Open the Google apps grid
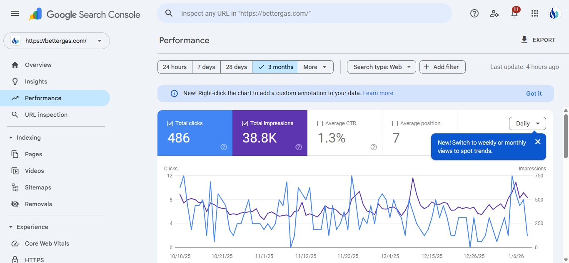Image resolution: width=569 pixels, height=263 pixels. [x=535, y=13]
